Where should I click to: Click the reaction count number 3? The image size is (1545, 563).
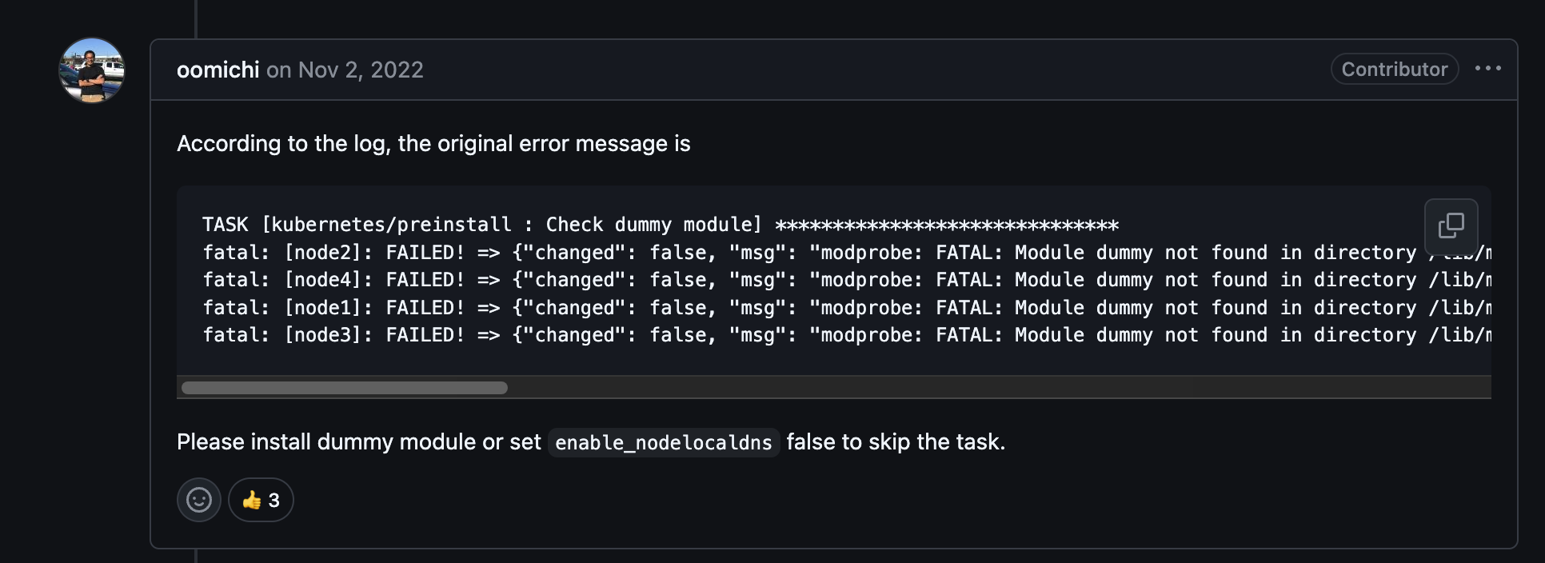point(273,500)
